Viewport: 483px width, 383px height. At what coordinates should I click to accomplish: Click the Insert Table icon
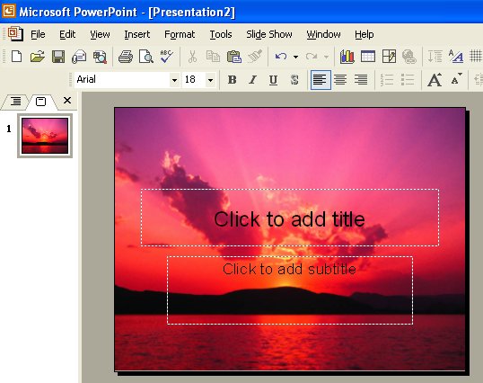tap(368, 57)
